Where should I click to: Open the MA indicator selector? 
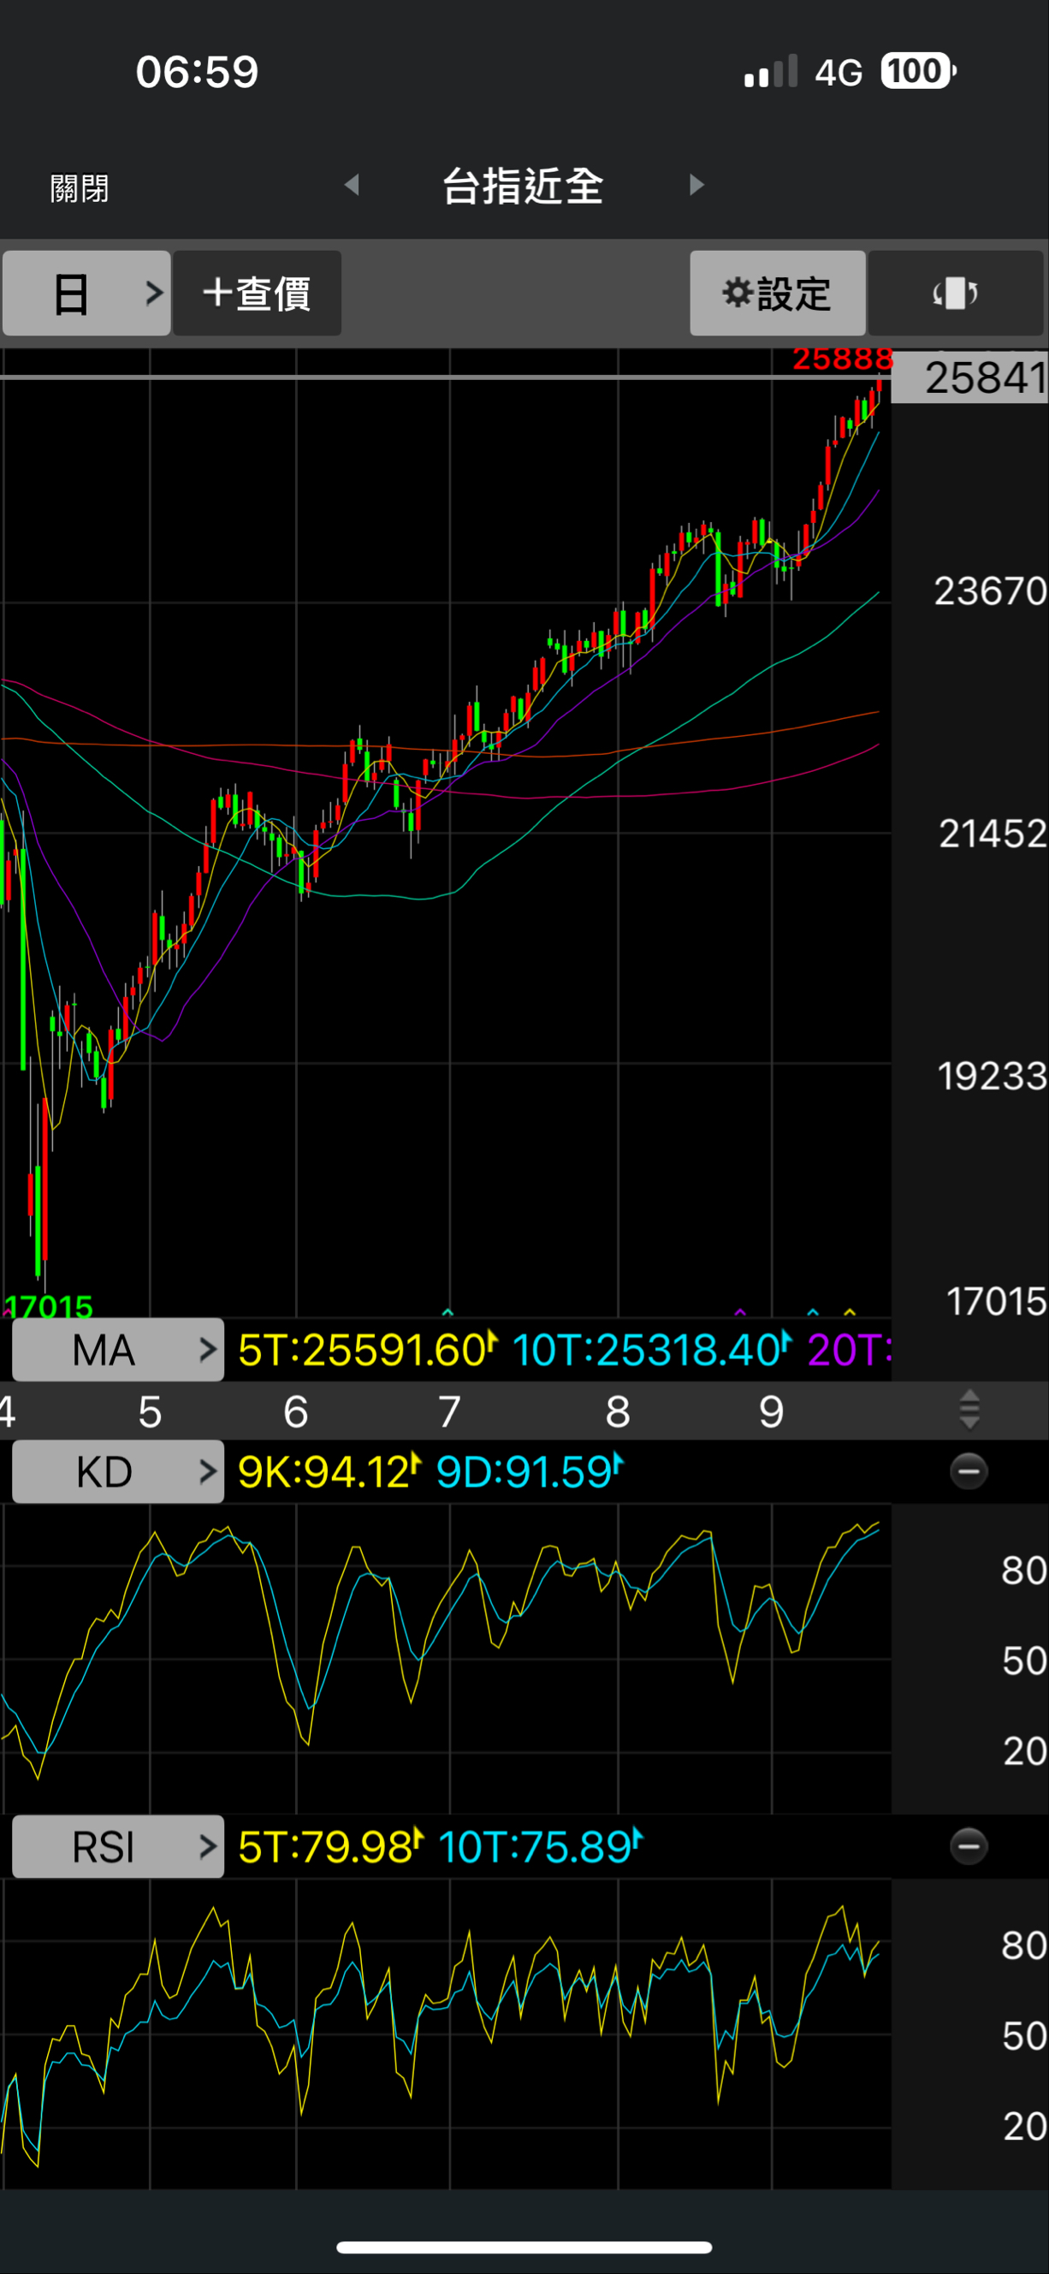tap(117, 1350)
